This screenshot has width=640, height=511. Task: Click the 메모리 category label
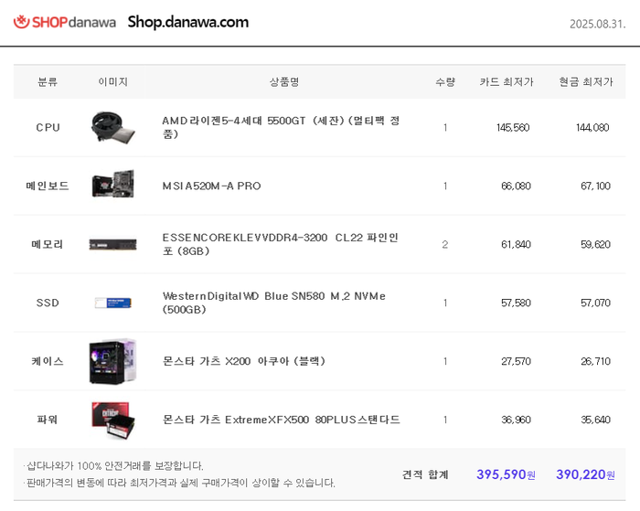[48, 244]
